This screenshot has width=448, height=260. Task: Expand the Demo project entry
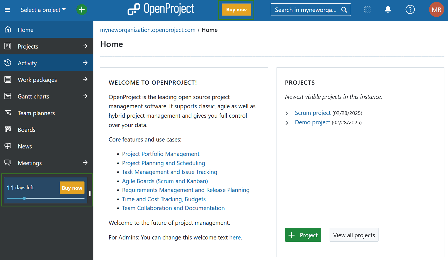[x=287, y=123]
